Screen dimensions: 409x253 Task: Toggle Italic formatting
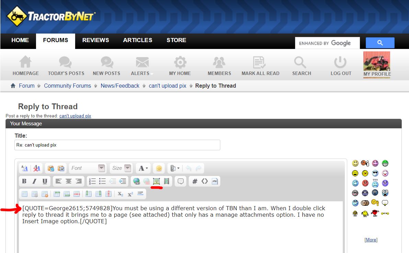(34, 181)
